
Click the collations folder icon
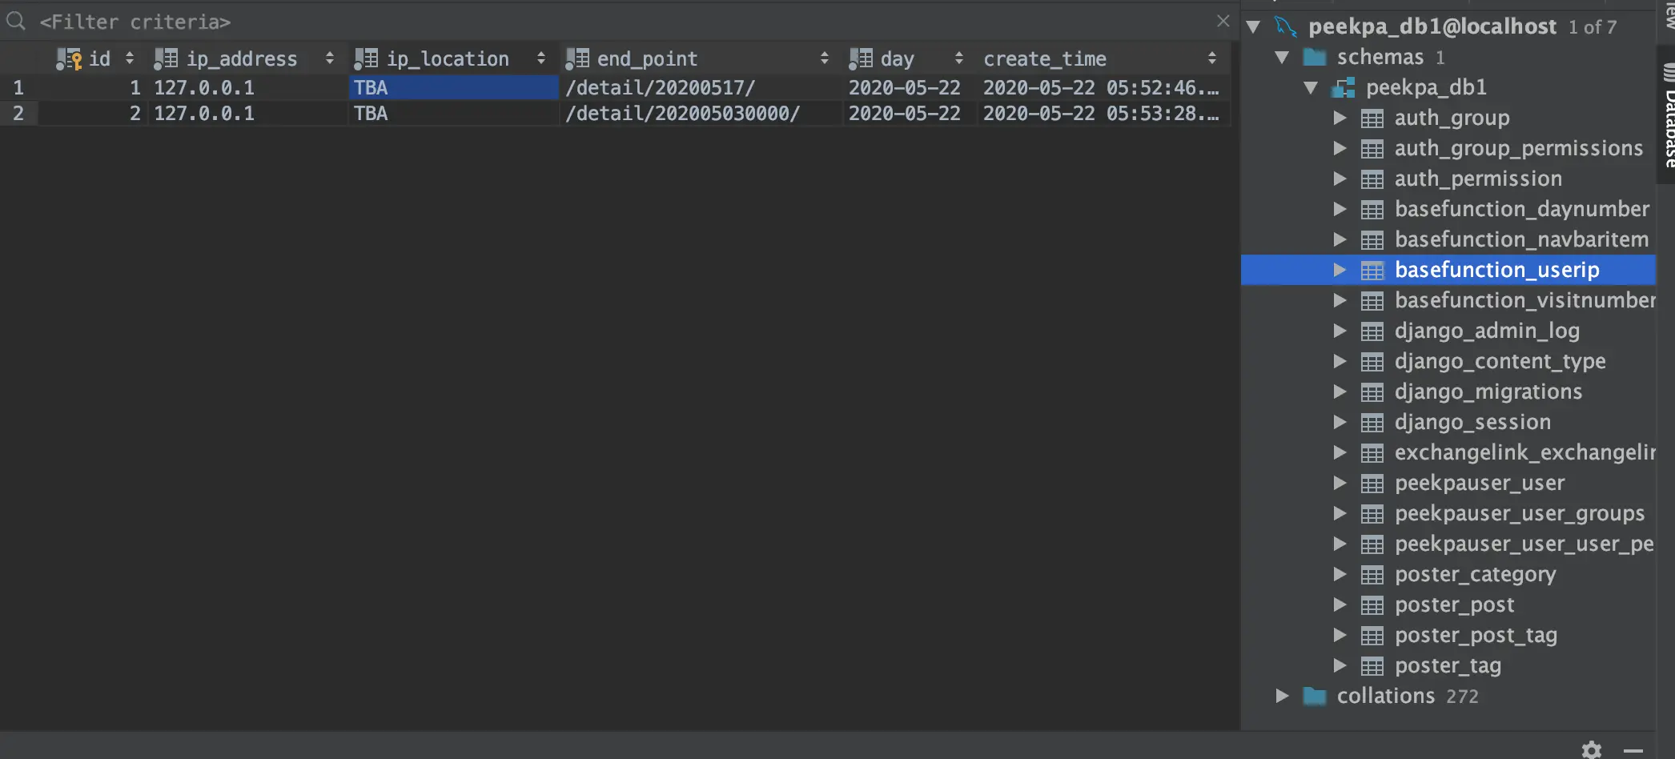pyautogui.click(x=1314, y=696)
